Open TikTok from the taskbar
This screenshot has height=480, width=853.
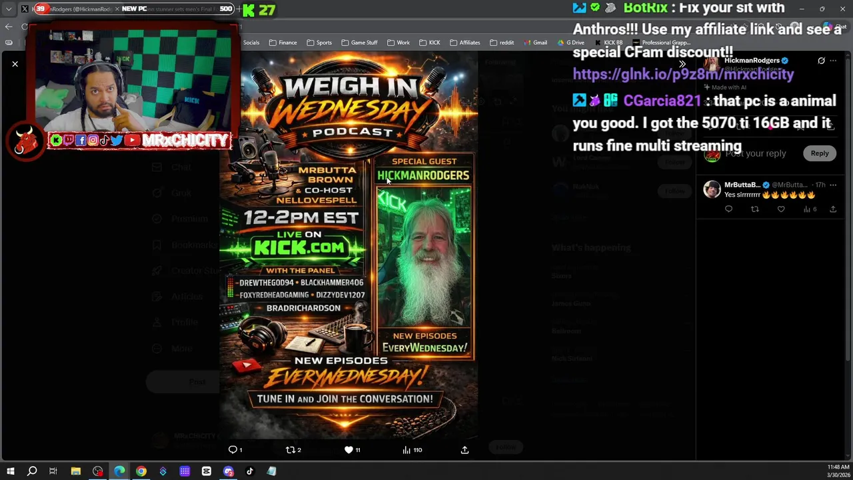[250, 471]
